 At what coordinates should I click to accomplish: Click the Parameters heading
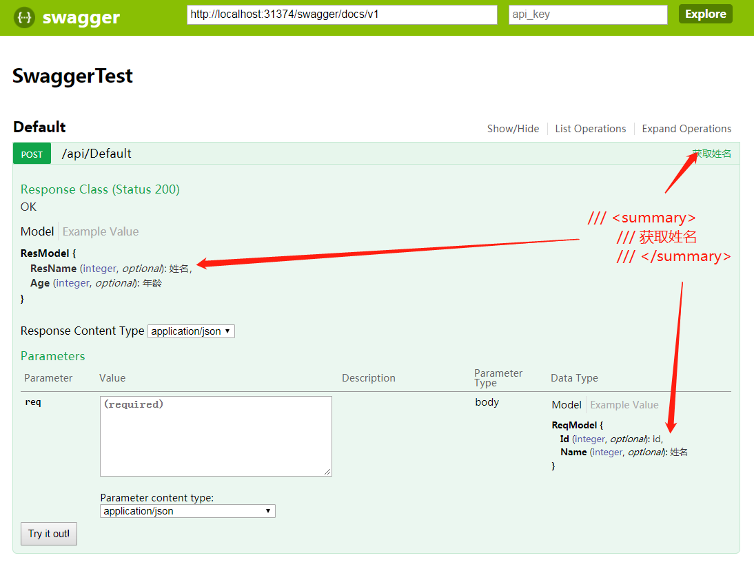(52, 356)
